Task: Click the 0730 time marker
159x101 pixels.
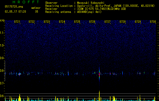Action: (153, 22)
